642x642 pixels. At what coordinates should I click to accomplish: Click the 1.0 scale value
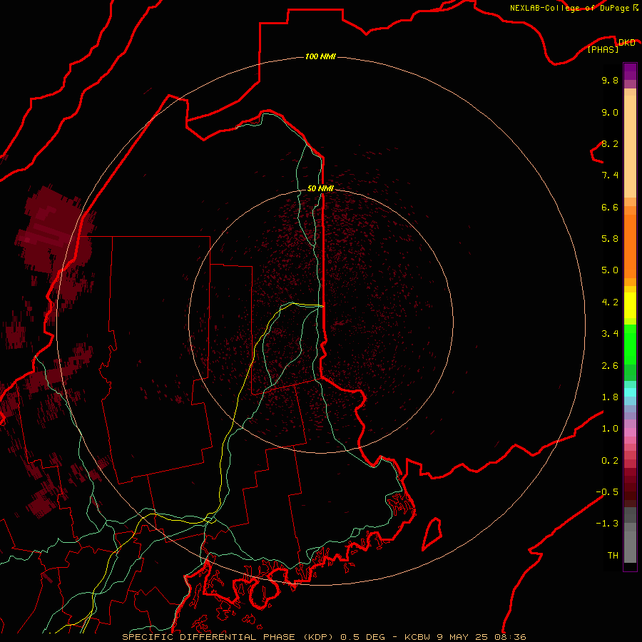coord(610,429)
